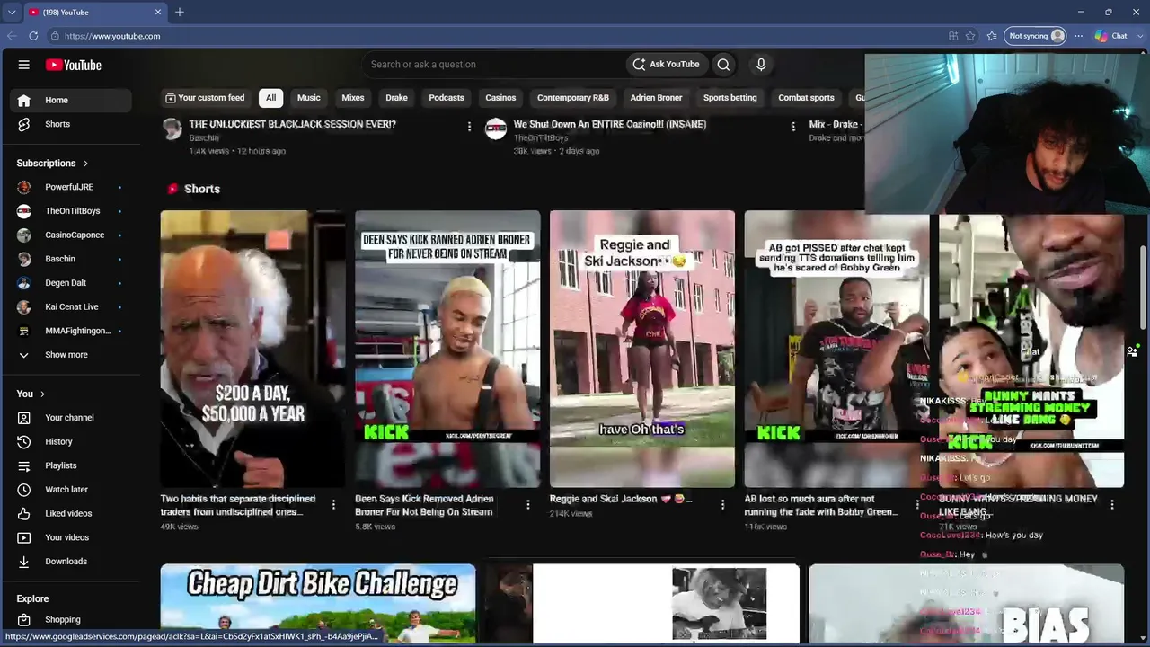
Task: Click the browser address bar URL
Action: [112, 36]
